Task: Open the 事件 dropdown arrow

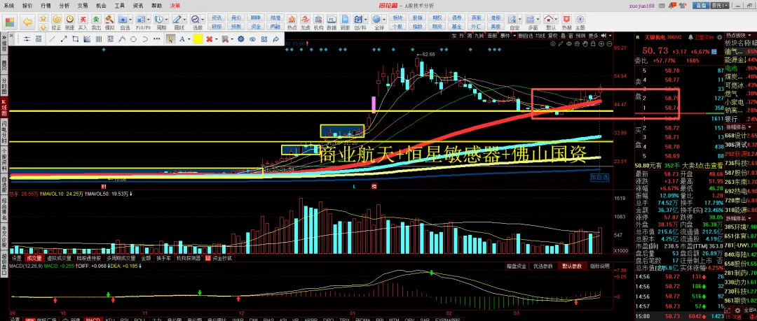Action: click(x=513, y=36)
